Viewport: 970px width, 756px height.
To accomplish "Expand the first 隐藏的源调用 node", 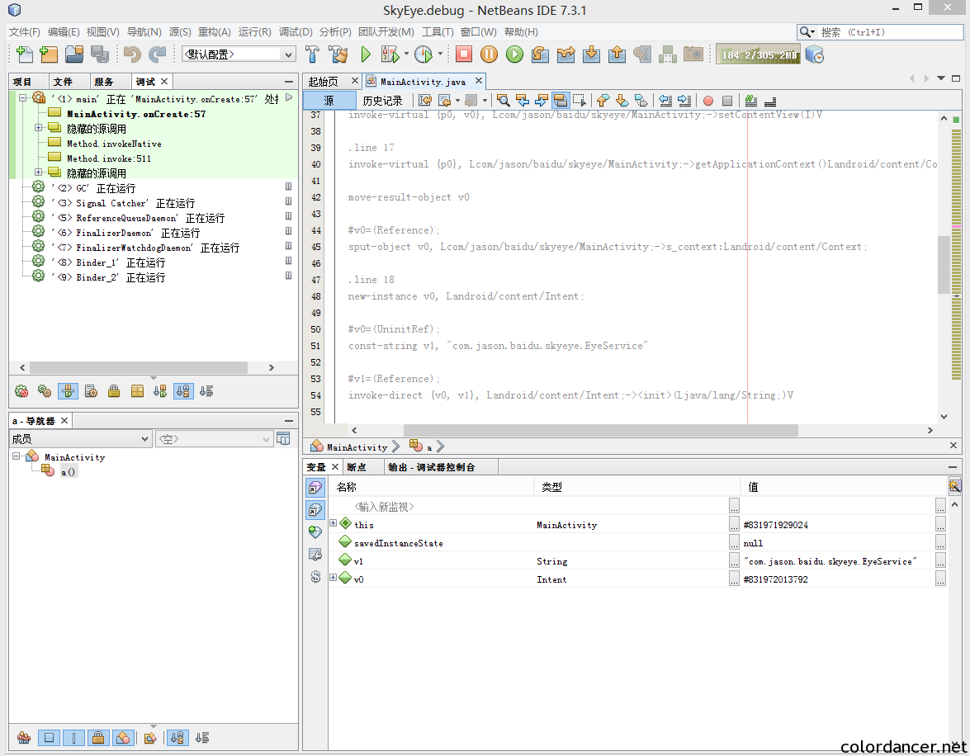I will click(38, 128).
